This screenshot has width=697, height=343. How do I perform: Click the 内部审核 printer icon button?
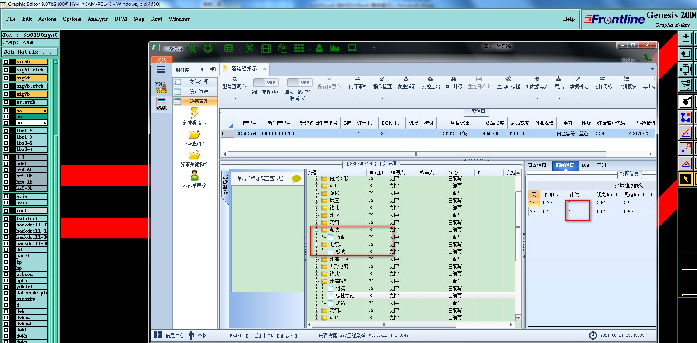click(x=358, y=83)
